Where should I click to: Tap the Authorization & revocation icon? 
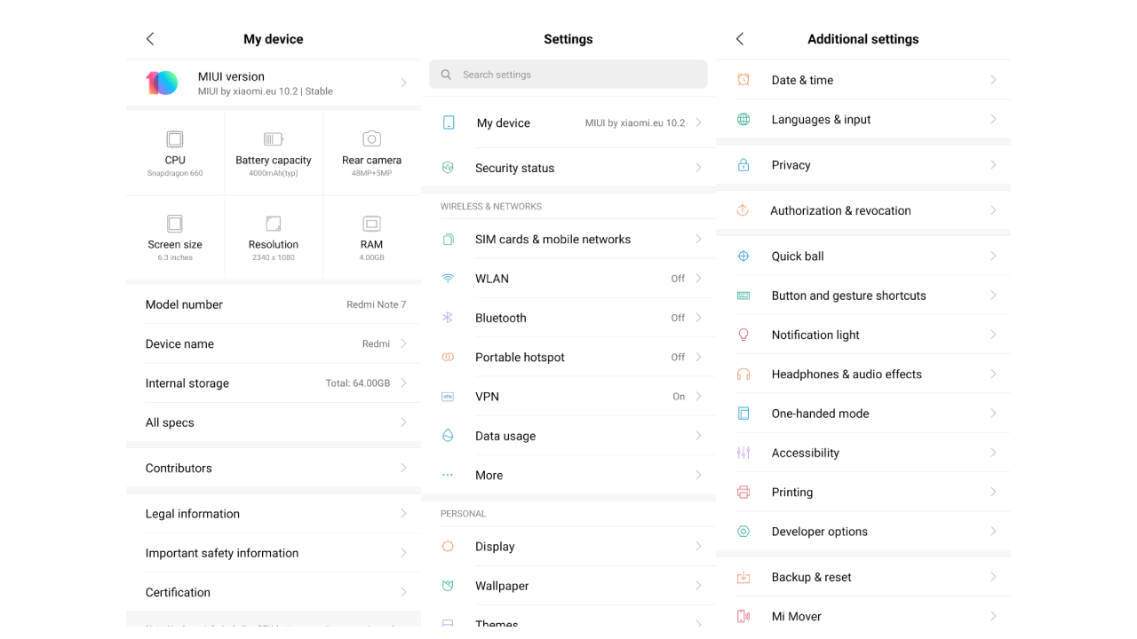[x=743, y=210]
